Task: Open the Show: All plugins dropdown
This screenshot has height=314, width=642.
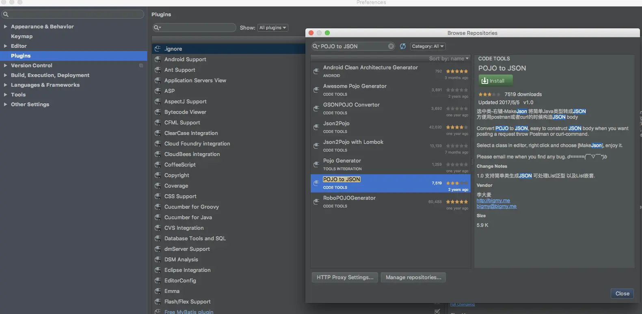Action: click(273, 28)
